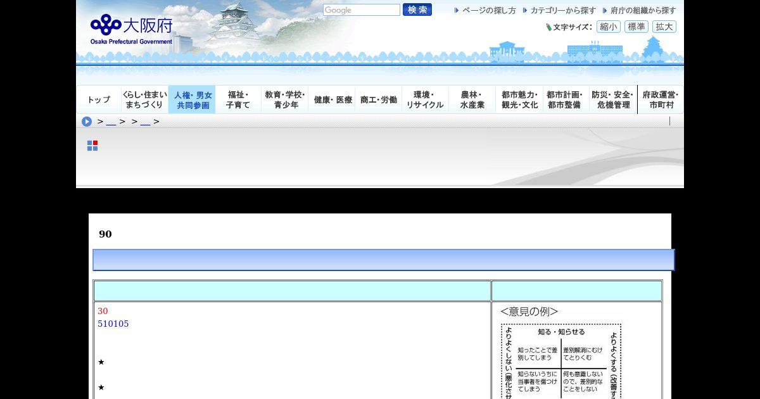
Task: Set text size to 拡大
Action: click(664, 27)
